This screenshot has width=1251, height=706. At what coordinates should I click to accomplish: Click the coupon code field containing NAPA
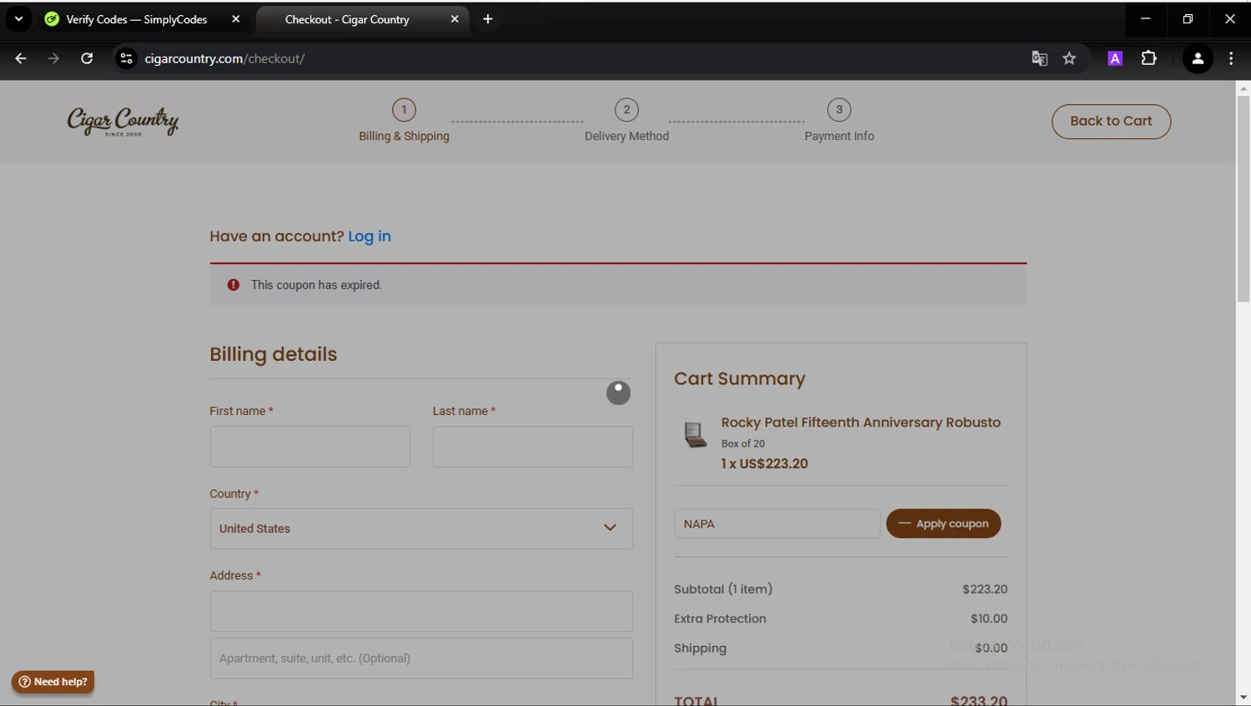tap(777, 523)
